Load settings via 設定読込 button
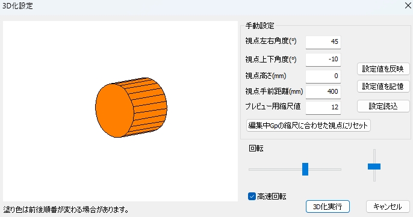 pyautogui.click(x=383, y=106)
